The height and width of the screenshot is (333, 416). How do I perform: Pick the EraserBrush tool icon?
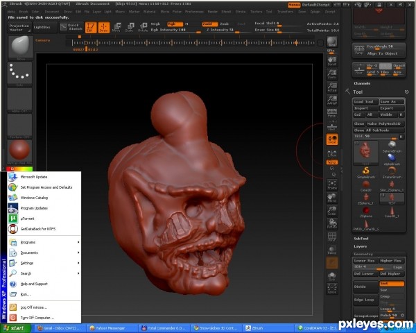(392, 172)
